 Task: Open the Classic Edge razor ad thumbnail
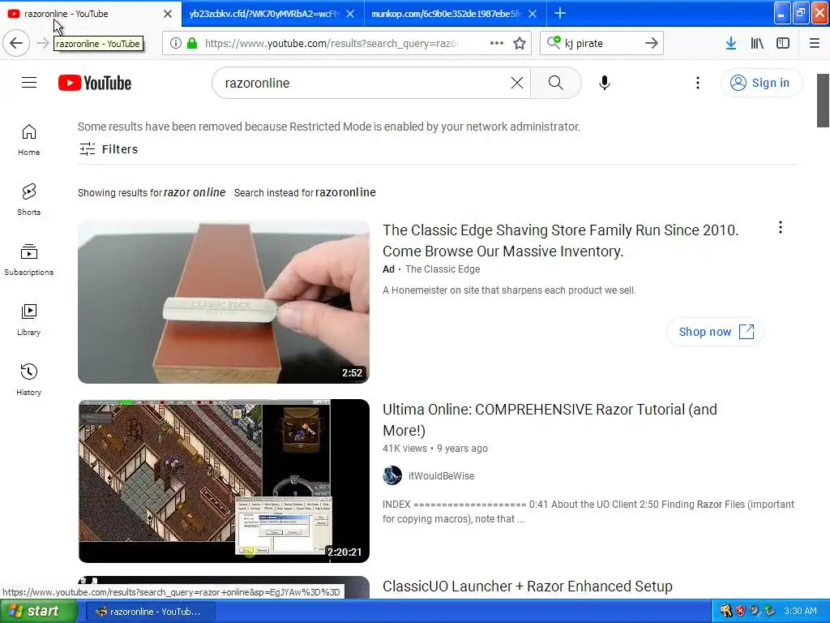[x=224, y=302]
